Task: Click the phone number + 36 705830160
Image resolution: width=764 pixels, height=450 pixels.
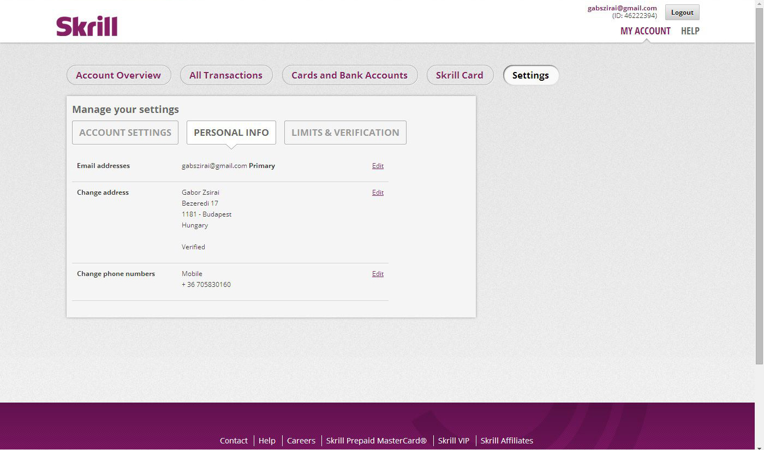Action: [206, 285]
